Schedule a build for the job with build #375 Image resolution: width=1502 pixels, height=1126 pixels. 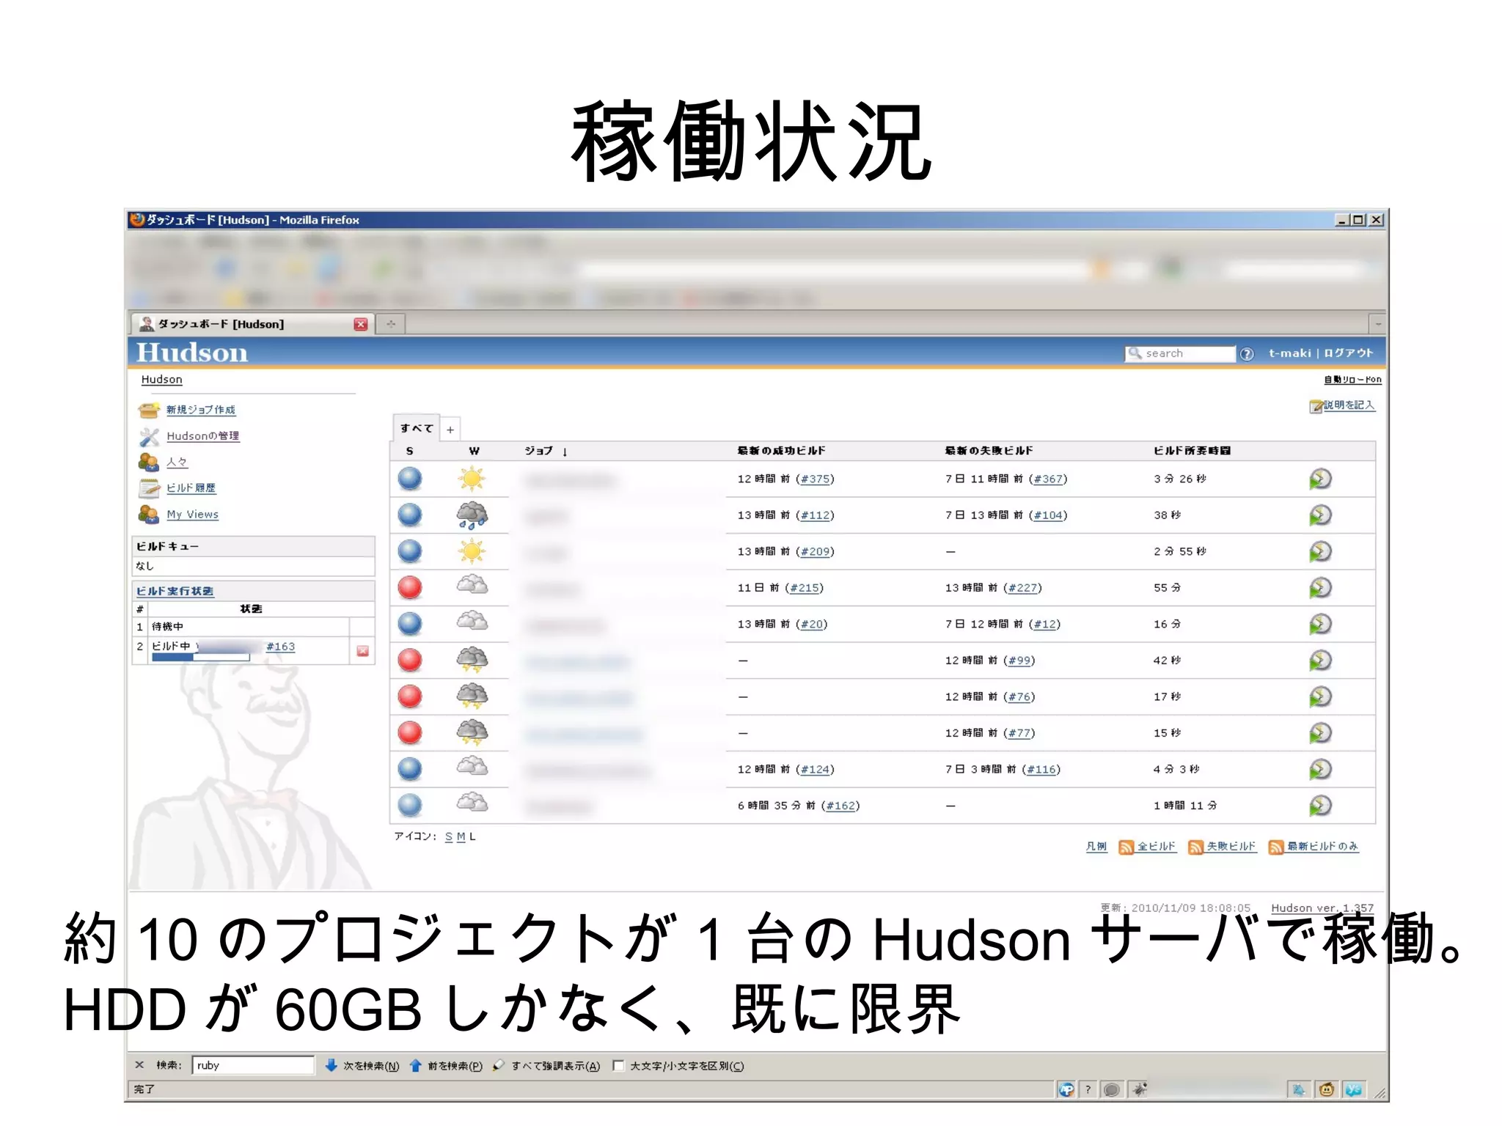(x=1320, y=479)
